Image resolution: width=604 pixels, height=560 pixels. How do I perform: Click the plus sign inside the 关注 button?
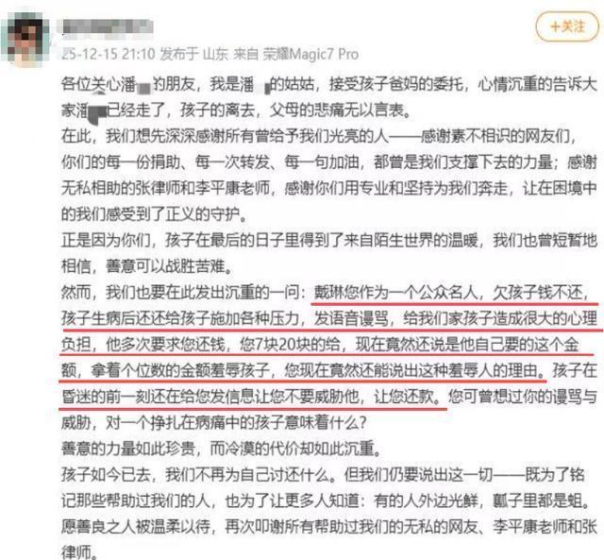coord(556,26)
